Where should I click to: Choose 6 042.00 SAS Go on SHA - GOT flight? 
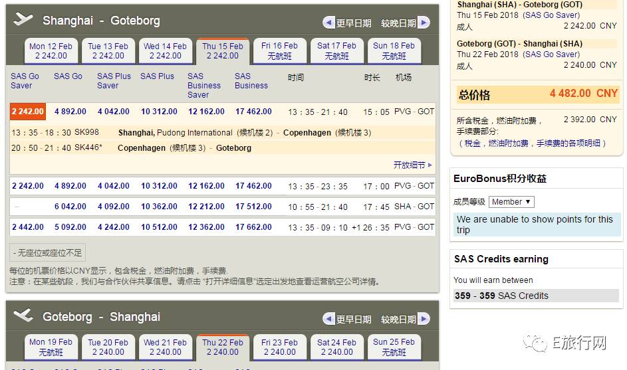click(x=70, y=207)
